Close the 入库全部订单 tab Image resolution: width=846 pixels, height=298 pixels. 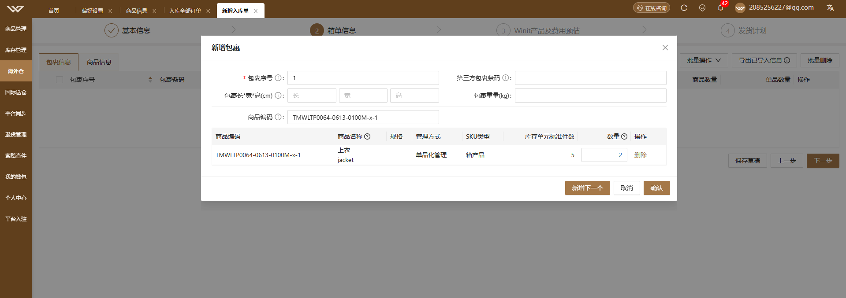(208, 11)
